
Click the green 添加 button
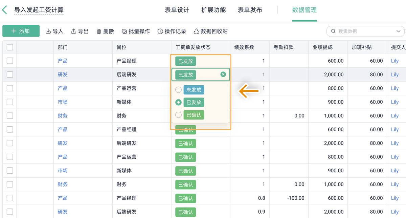(x=21, y=31)
